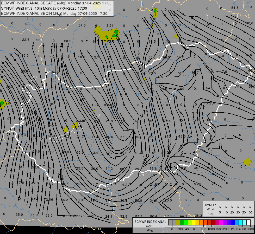The height and width of the screenshot is (234, 255).
Task: Pick the bright magenta swatch in CAPE legend
Action: (221, 223)
